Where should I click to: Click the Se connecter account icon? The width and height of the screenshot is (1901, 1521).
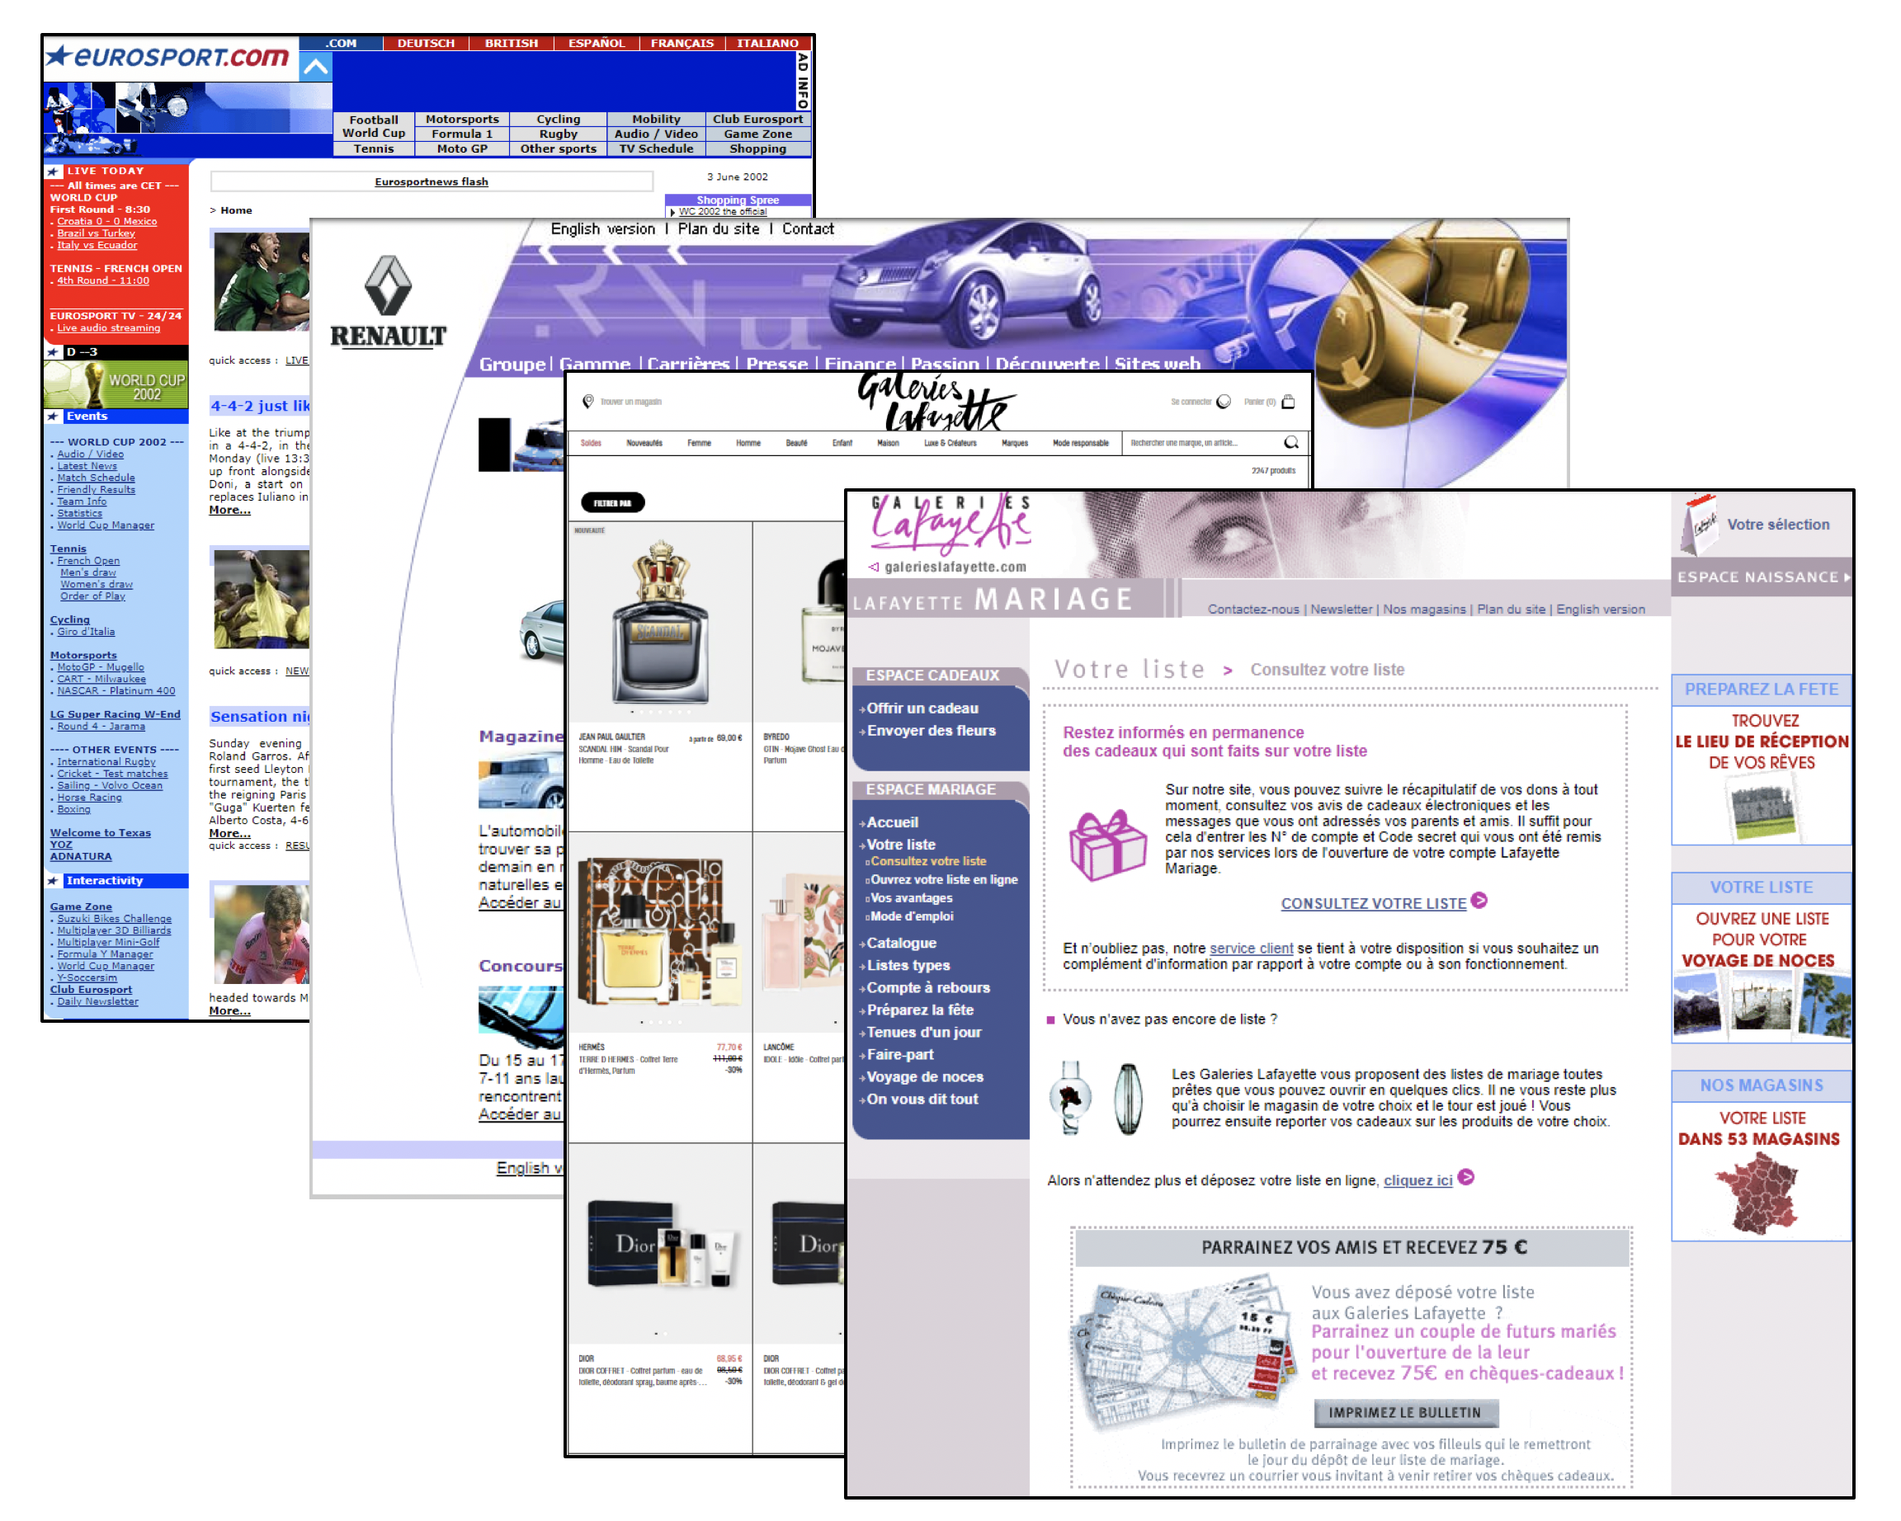tap(1224, 402)
